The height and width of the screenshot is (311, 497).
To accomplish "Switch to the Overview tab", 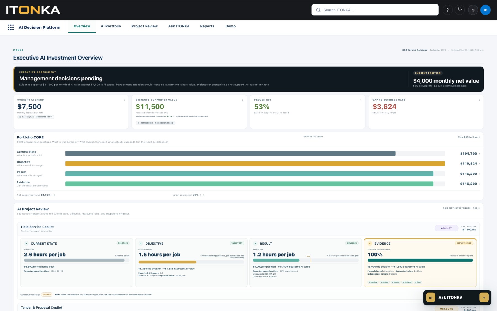I will 82,26.
